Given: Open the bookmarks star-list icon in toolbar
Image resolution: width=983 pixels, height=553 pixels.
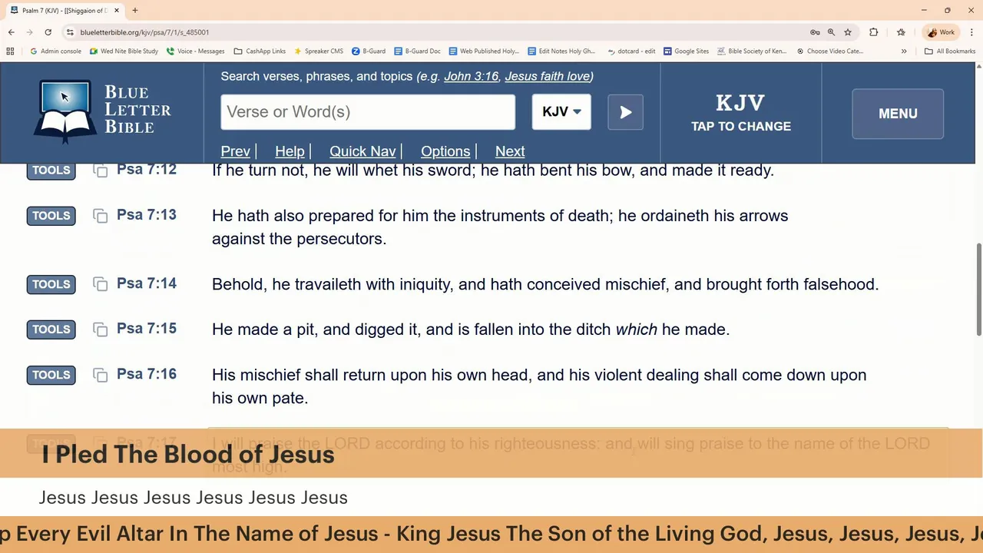Looking at the screenshot, I should point(901,32).
